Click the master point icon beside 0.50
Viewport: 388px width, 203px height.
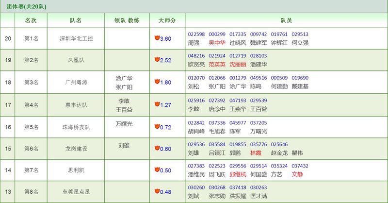click(157, 170)
